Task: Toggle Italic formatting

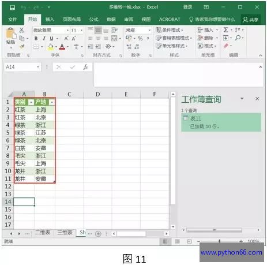Action: click(x=44, y=39)
